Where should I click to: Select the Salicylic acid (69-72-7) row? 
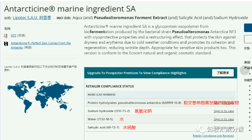[x=161, y=128]
